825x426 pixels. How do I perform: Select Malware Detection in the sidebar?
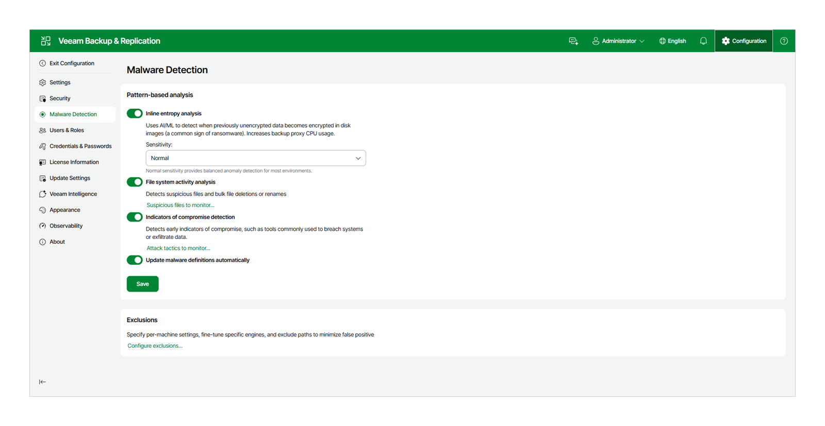[x=75, y=114]
